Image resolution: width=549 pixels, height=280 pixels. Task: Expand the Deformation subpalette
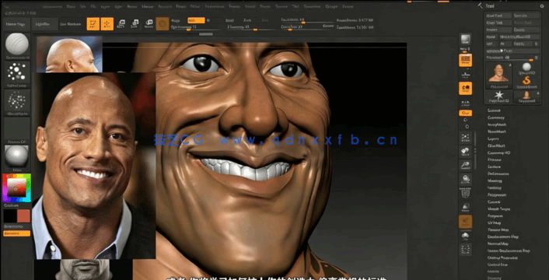(498, 173)
